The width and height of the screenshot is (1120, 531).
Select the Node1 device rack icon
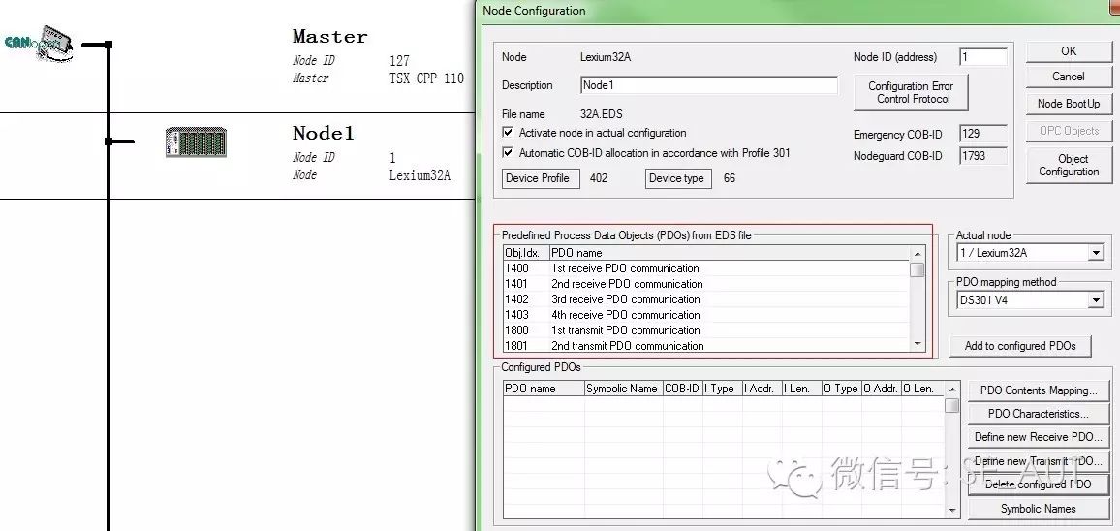(x=196, y=142)
